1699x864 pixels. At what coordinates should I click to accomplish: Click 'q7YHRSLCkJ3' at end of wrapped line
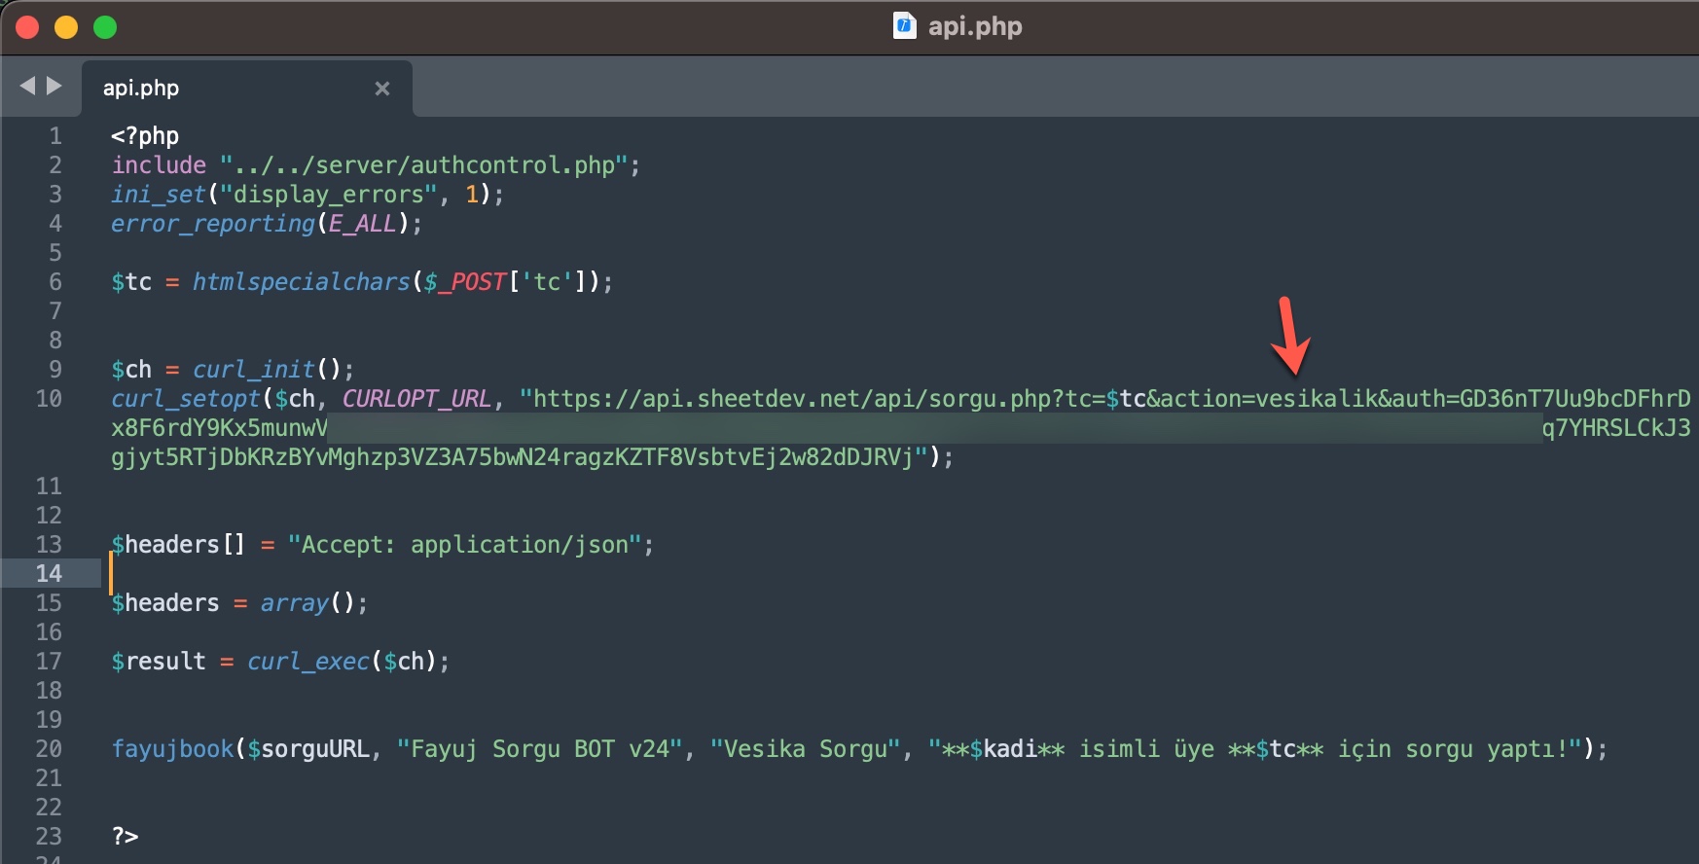click(1616, 428)
